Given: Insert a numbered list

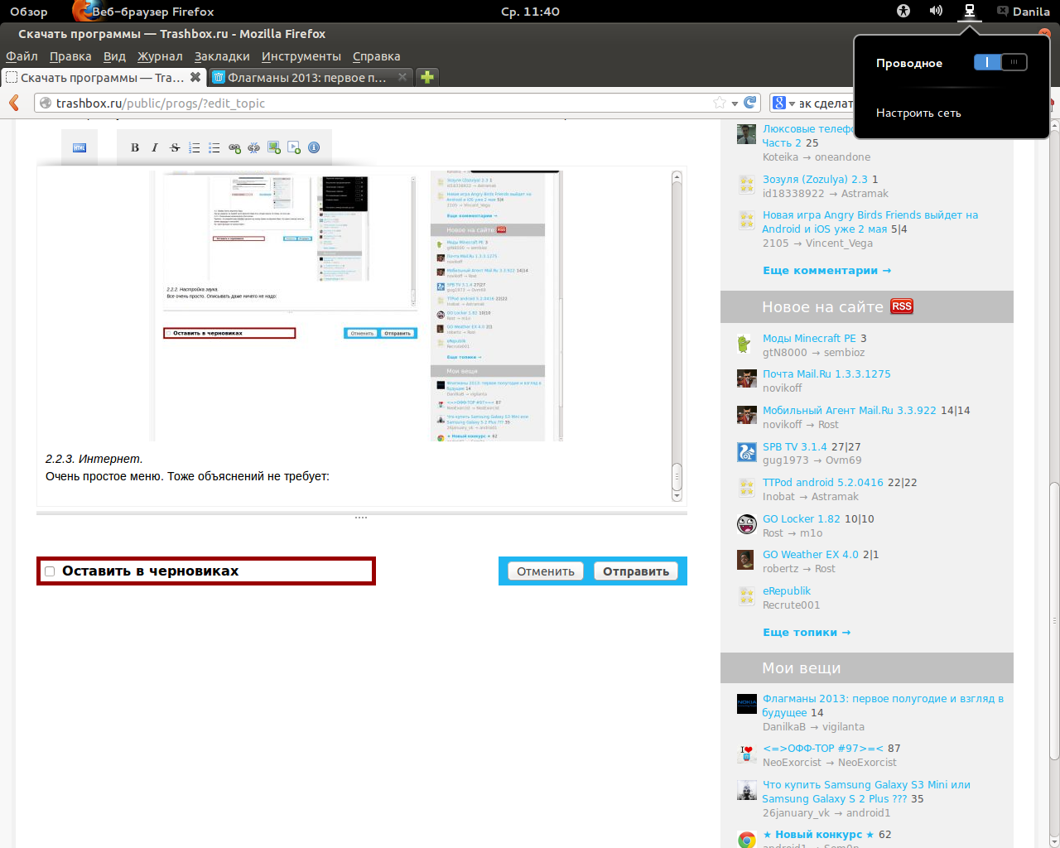Looking at the screenshot, I should click(195, 147).
